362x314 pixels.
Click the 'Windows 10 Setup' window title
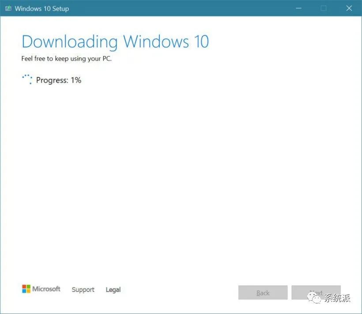tap(42, 9)
